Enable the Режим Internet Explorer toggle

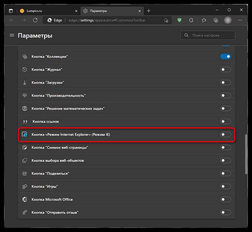[x=226, y=134]
